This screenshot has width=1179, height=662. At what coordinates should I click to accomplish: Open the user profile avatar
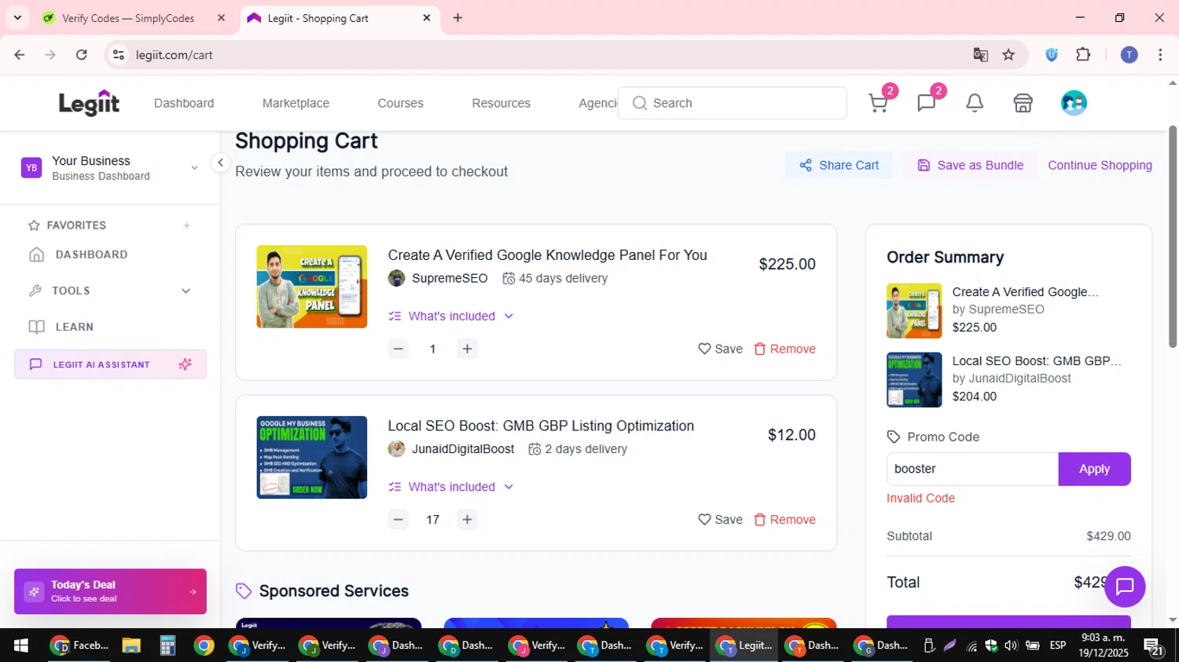pos(1074,103)
